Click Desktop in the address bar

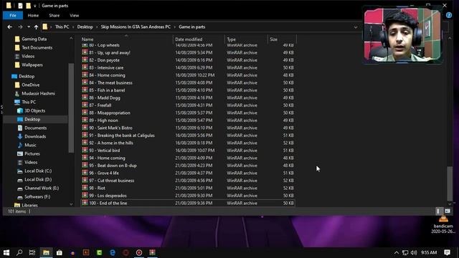pyautogui.click(x=85, y=27)
